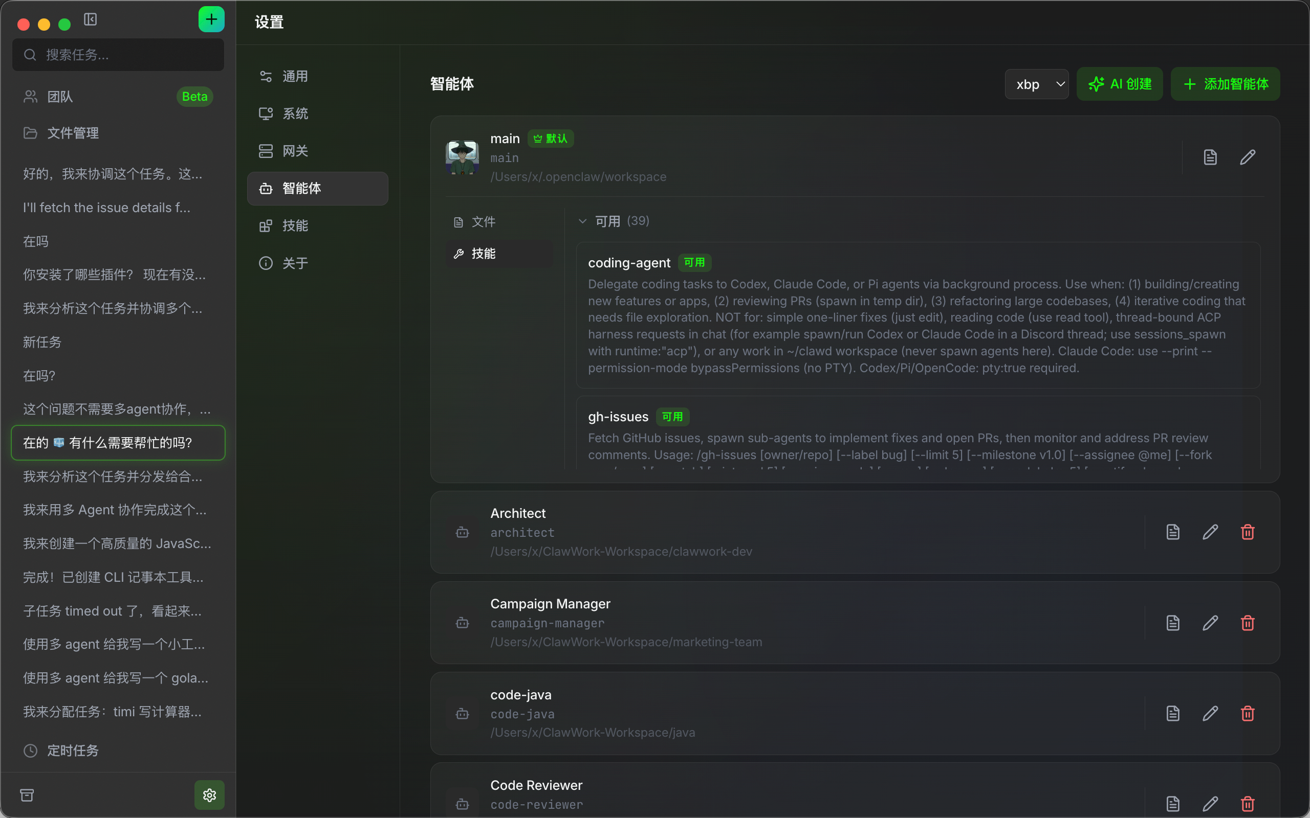This screenshot has width=1310, height=818.
Task: Focus the 搜索任务 search field
Action: point(118,55)
